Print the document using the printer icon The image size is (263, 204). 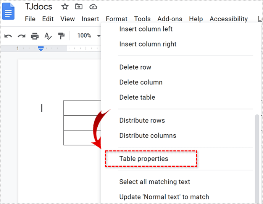[x=35, y=36]
